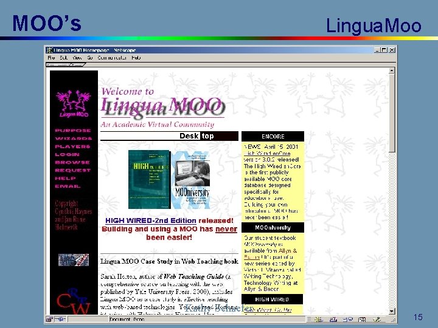Open Address Book icon in the component bar
Viewport: 438px width, 328px height.
[x=363, y=319]
